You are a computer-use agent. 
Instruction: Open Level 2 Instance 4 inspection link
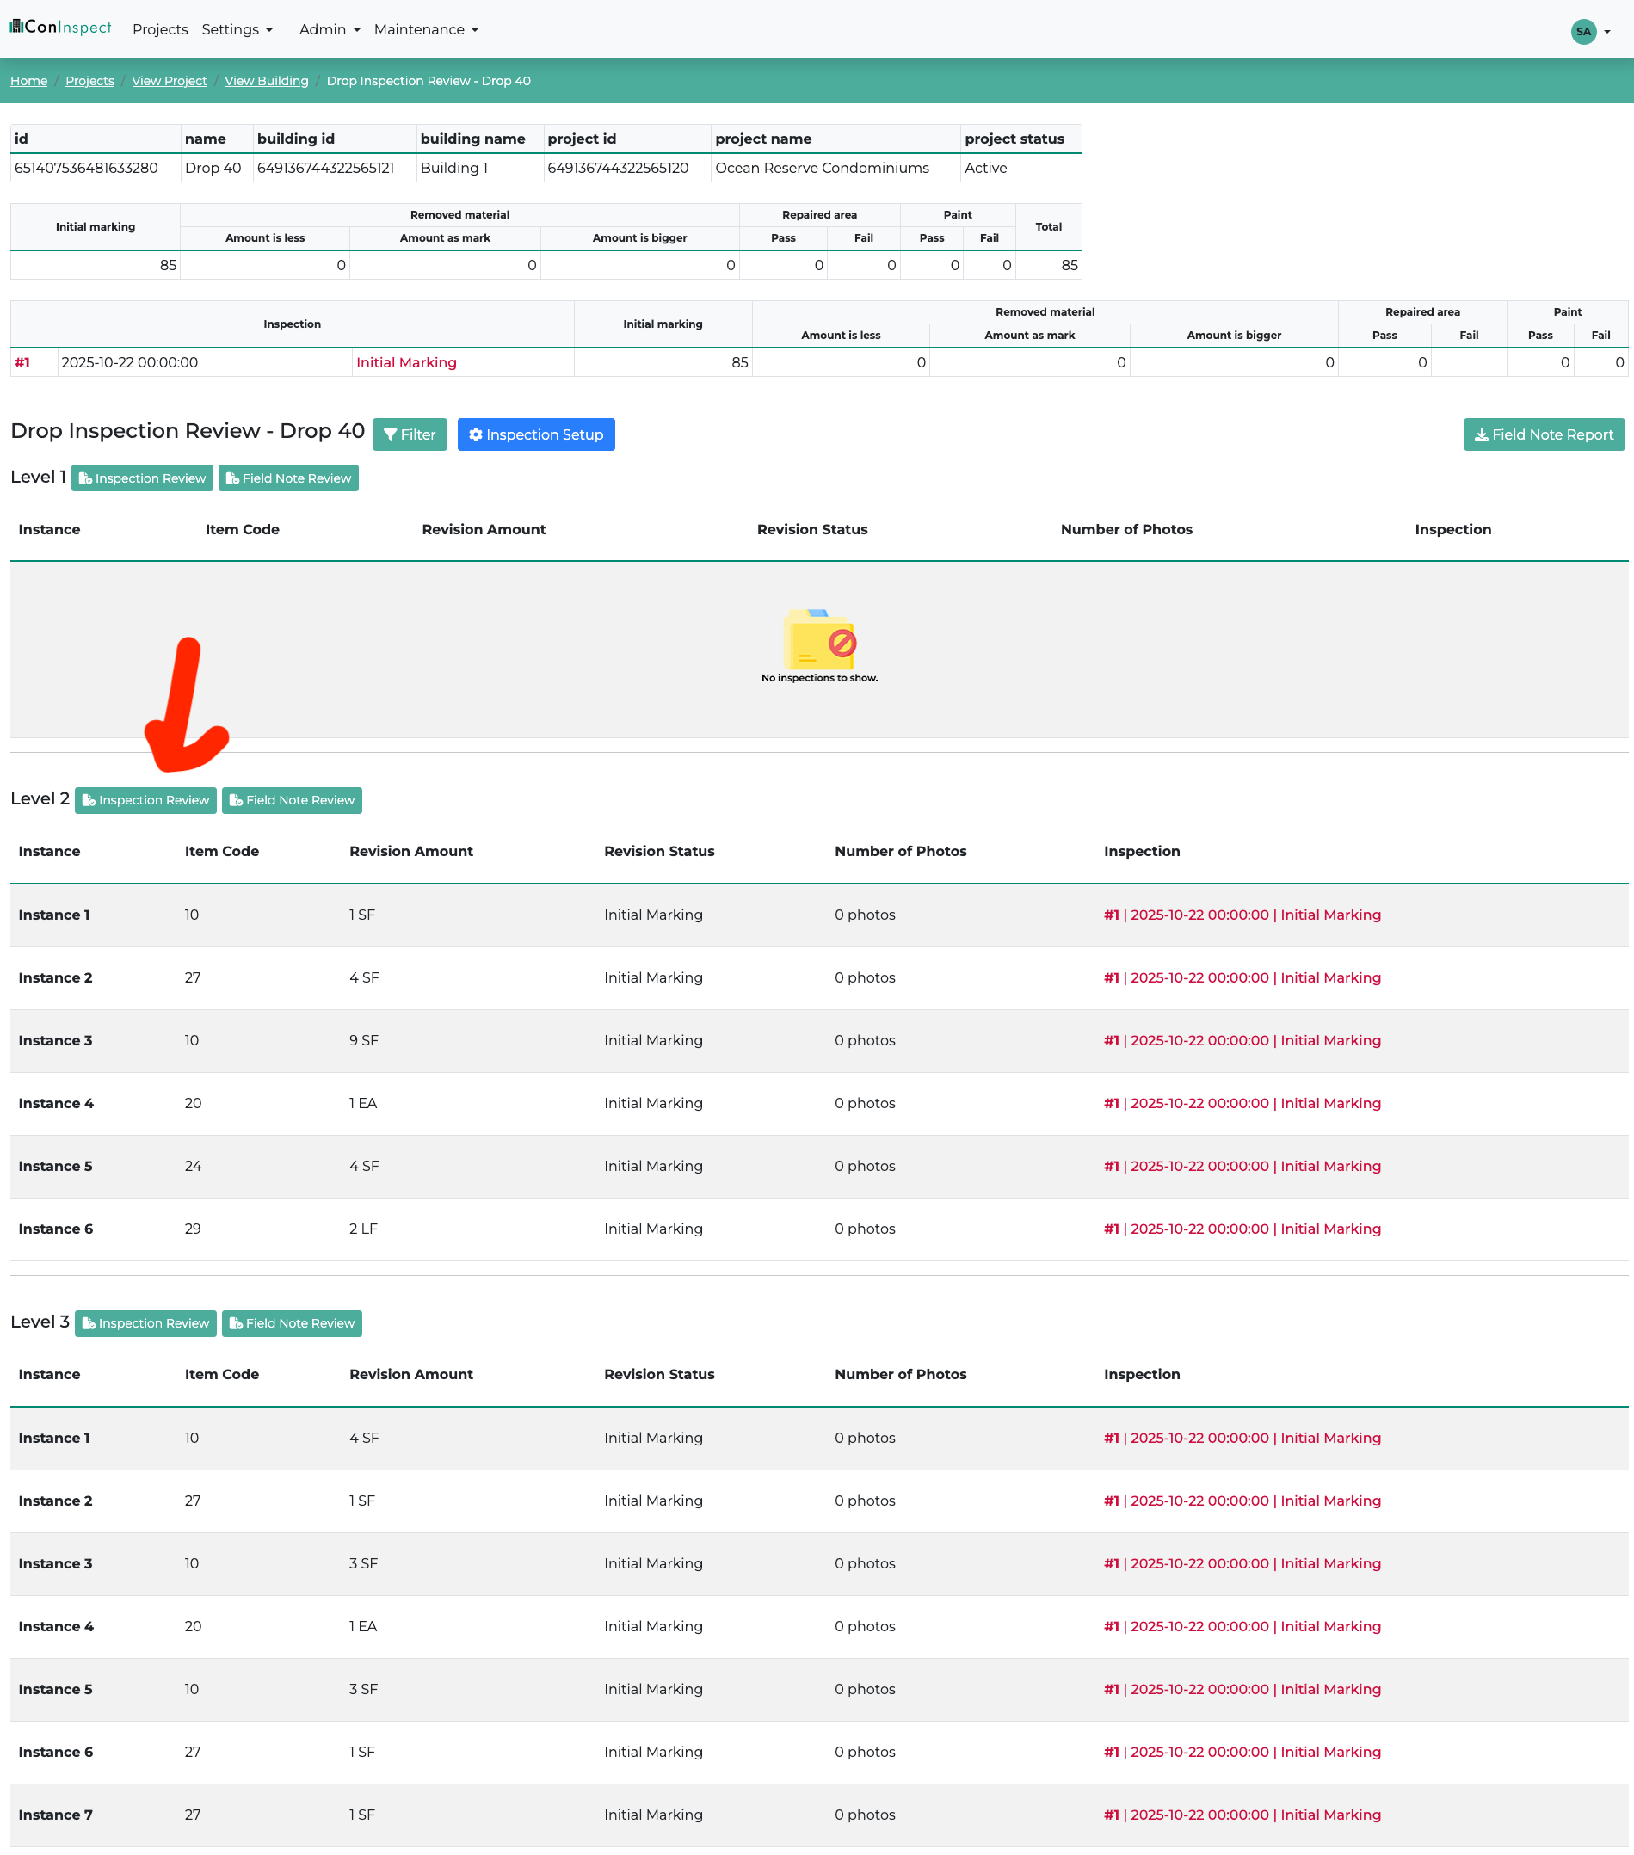[1241, 1104]
